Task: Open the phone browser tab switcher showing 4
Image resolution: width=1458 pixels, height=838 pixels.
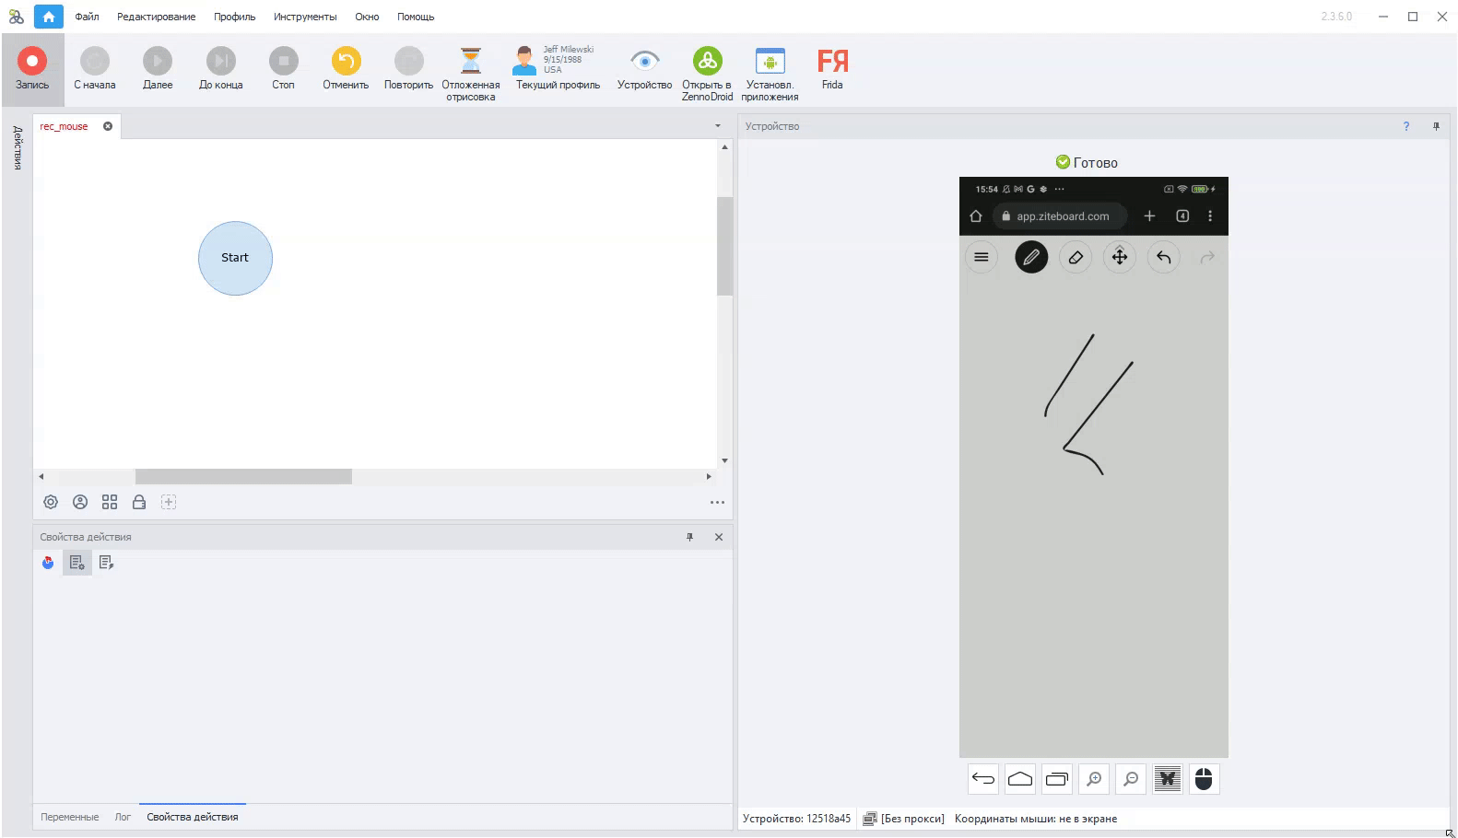Action: [1182, 216]
